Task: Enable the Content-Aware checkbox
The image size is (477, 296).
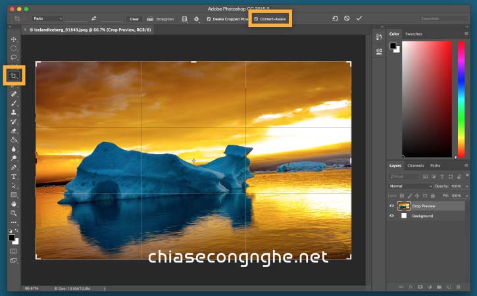Action: click(x=257, y=19)
